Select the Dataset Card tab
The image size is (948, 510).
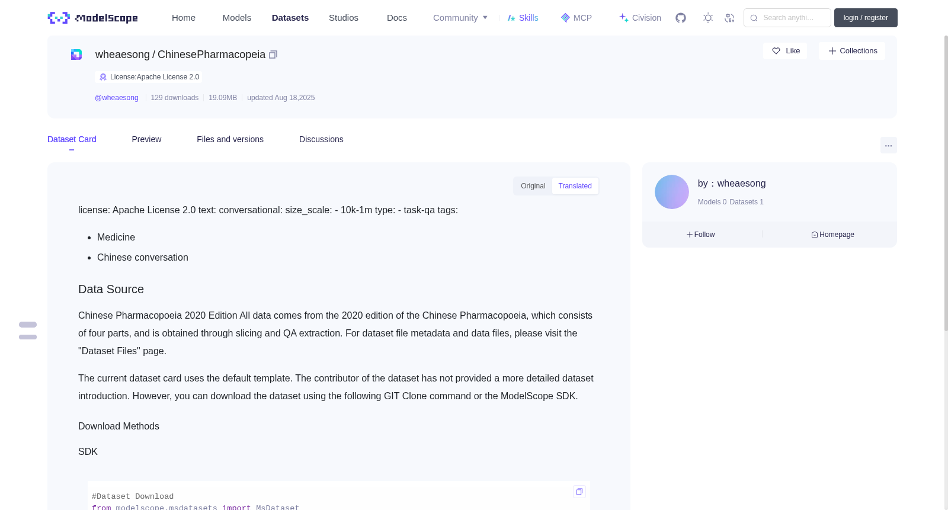72,139
